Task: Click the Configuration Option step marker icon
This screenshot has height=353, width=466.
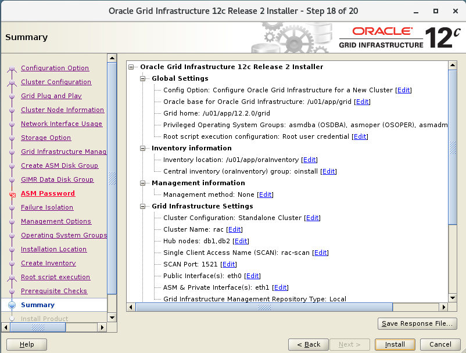Action: (12, 69)
